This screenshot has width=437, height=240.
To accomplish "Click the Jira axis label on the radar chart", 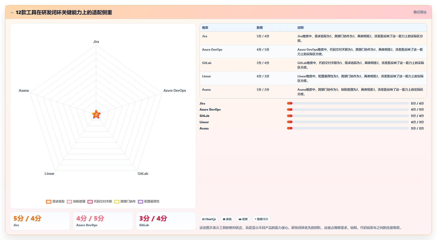I will tap(96, 42).
